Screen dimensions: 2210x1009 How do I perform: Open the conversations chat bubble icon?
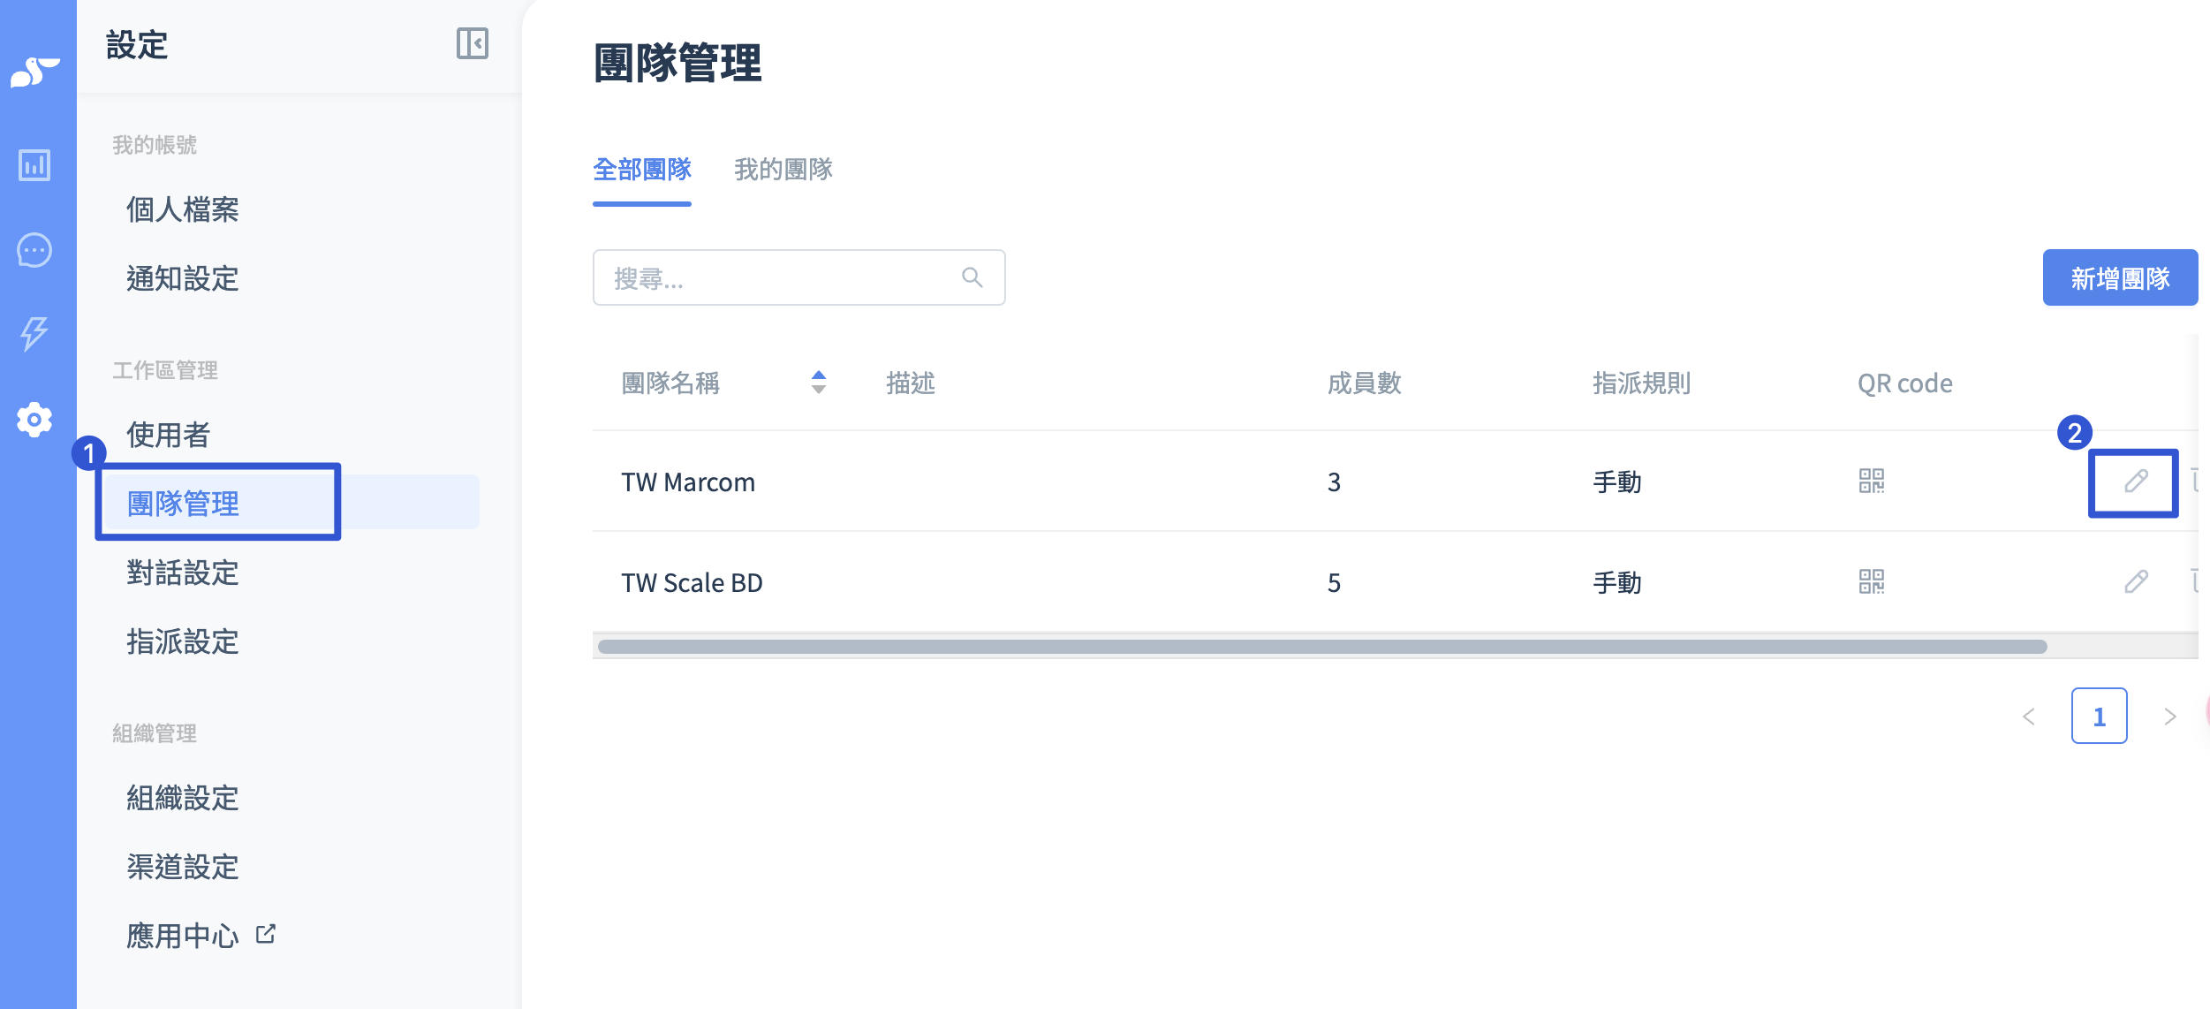click(34, 251)
